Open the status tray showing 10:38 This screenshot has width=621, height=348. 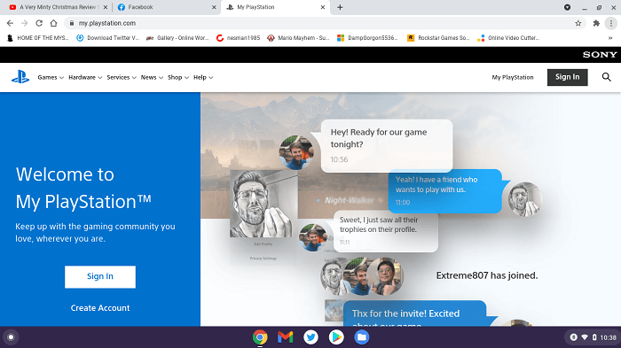click(593, 337)
